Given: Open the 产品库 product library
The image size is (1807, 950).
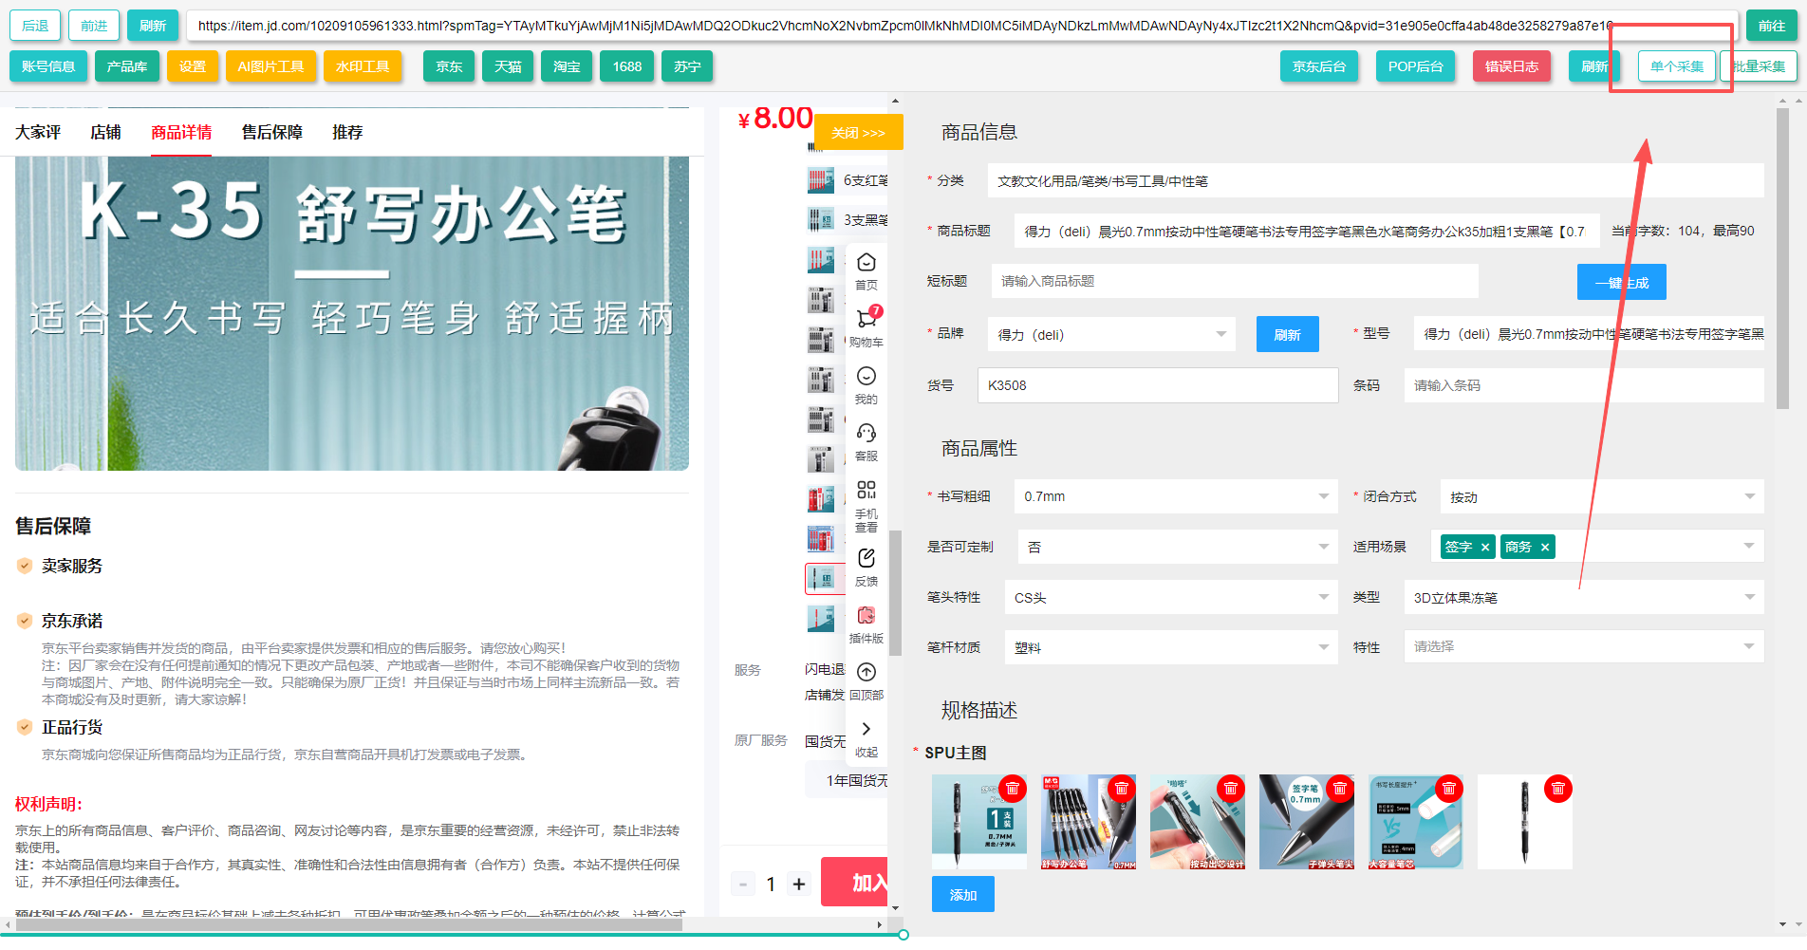Looking at the screenshot, I should [127, 66].
